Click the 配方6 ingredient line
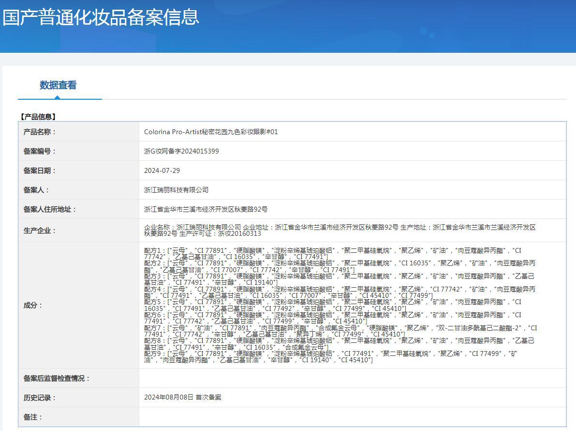Screen dimensions: 576x431 (x=332, y=318)
